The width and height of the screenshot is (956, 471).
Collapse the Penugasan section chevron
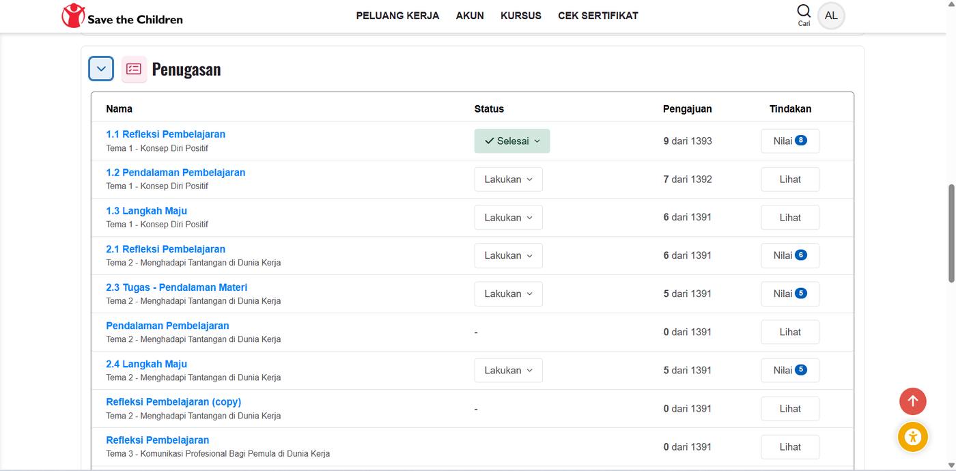click(x=101, y=69)
